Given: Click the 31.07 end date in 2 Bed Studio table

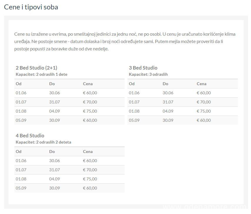Looking at the screenshot, I should pos(55,102).
